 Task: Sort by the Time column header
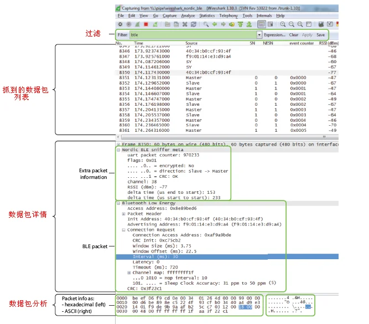click(139, 43)
